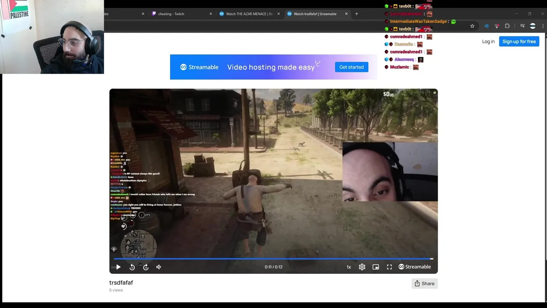Toggle picture-in-picture mode
The width and height of the screenshot is (547, 308).
pyautogui.click(x=376, y=267)
